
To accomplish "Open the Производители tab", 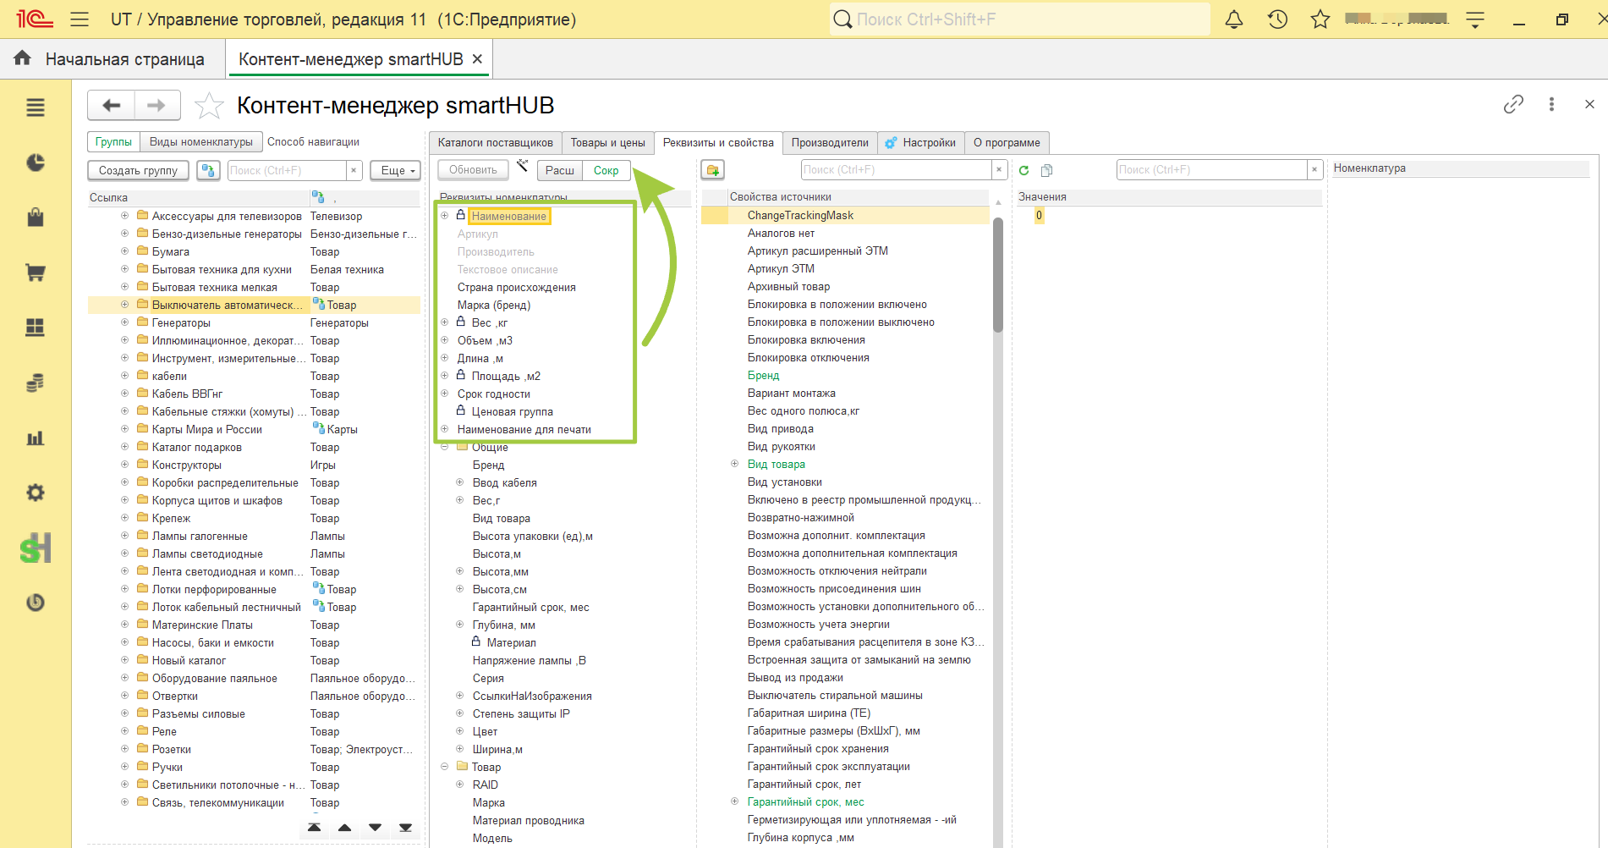I will 830,142.
